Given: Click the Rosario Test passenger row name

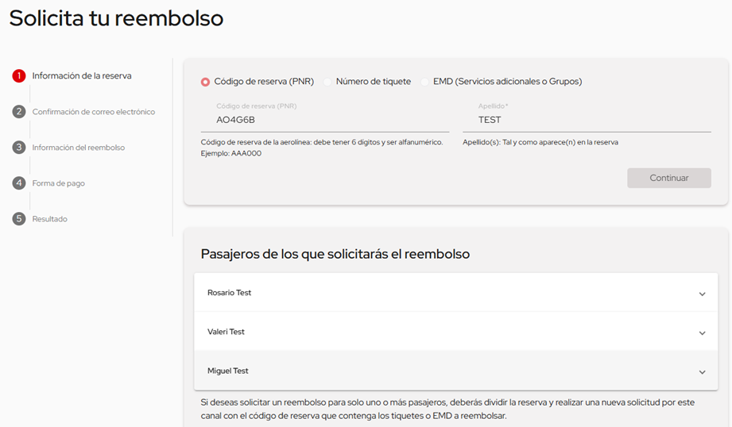Looking at the screenshot, I should click(x=230, y=293).
